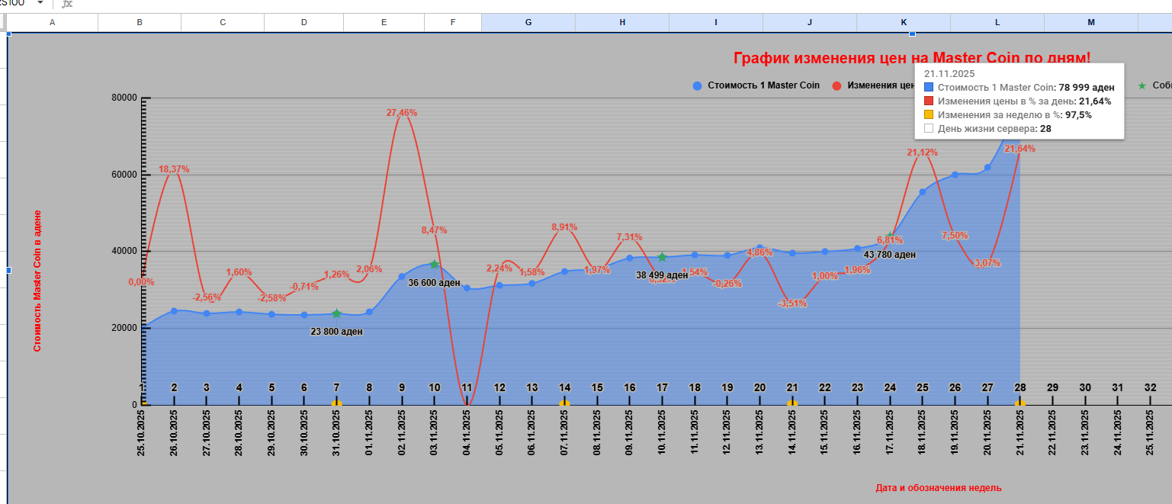This screenshot has height=504, width=1172.
Task: Select column A header
Action: (52, 23)
